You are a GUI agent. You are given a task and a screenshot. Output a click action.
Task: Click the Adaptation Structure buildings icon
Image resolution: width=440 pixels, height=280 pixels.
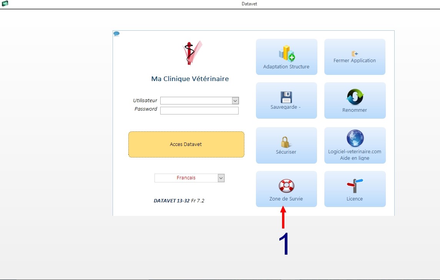[x=287, y=53]
